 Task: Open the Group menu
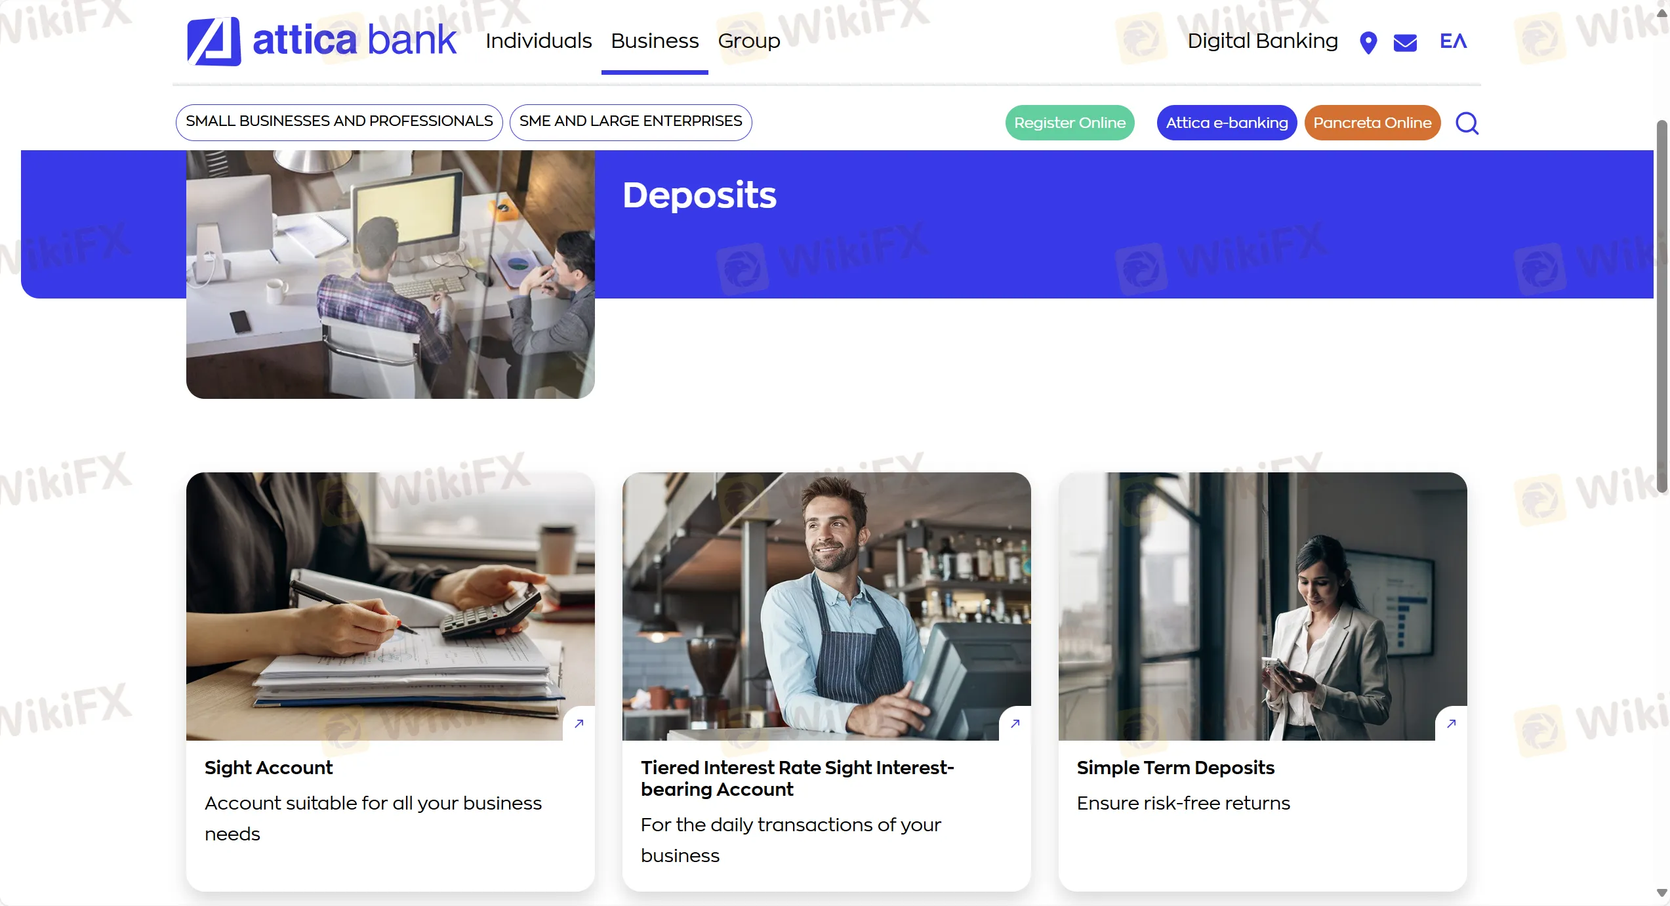click(749, 41)
